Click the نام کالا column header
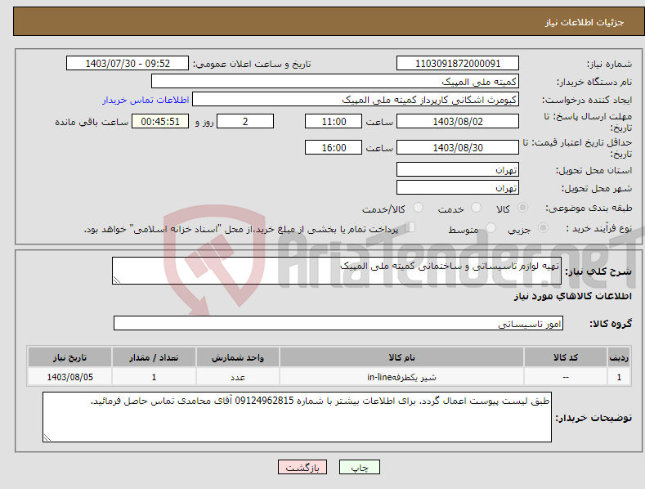 [401, 357]
